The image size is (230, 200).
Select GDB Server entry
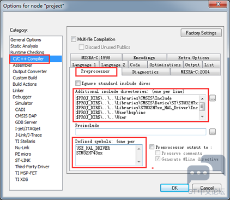coord(26,122)
